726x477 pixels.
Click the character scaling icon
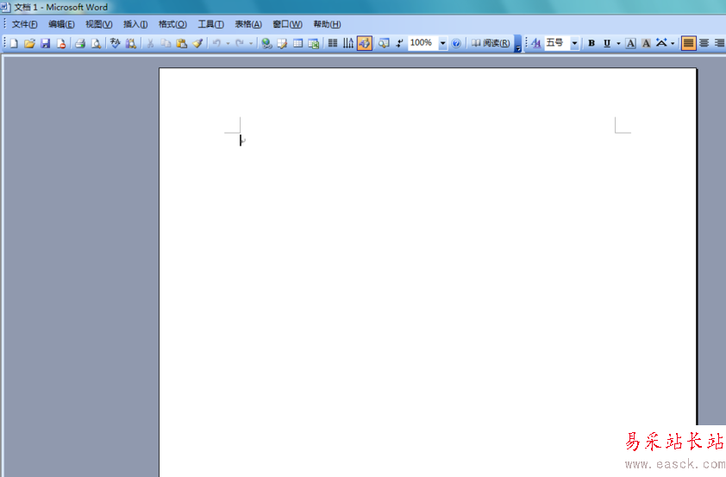pos(661,43)
